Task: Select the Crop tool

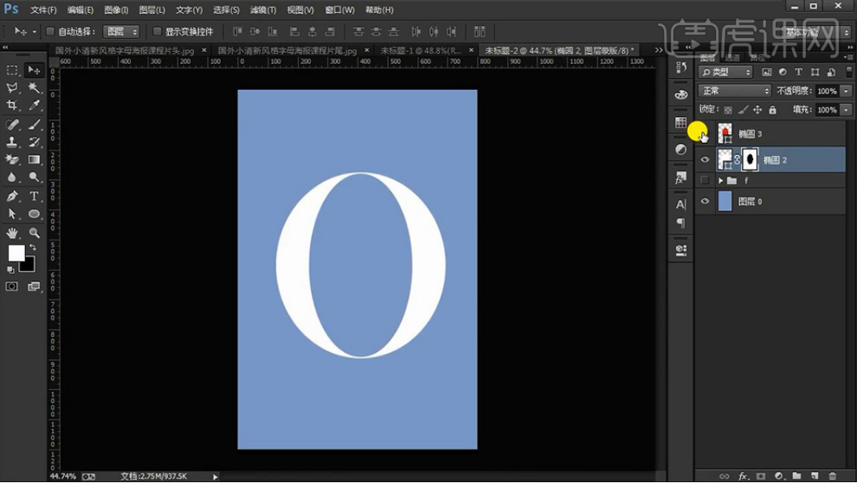Action: (x=12, y=105)
